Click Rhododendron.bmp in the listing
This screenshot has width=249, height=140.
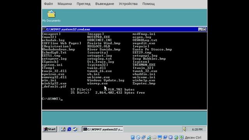coord(58,49)
